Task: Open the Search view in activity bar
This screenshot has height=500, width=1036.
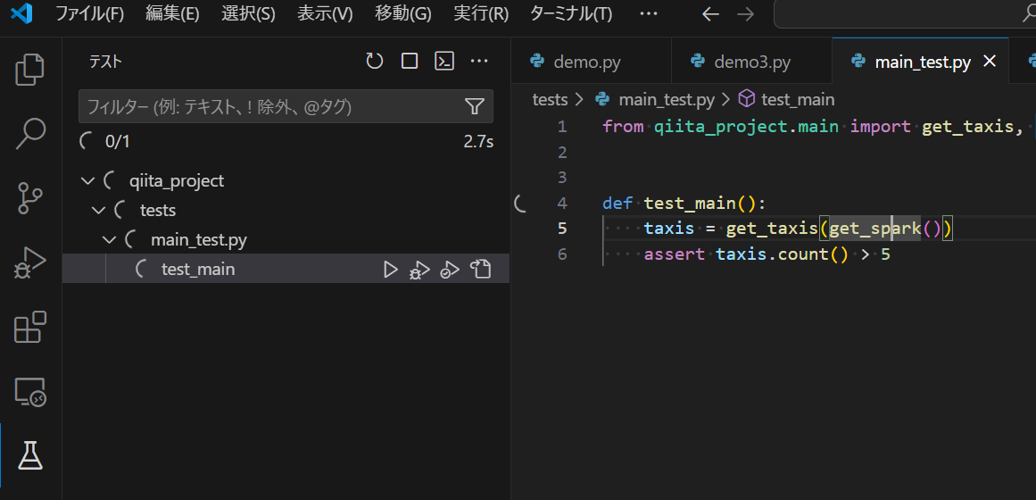Action: [30, 134]
